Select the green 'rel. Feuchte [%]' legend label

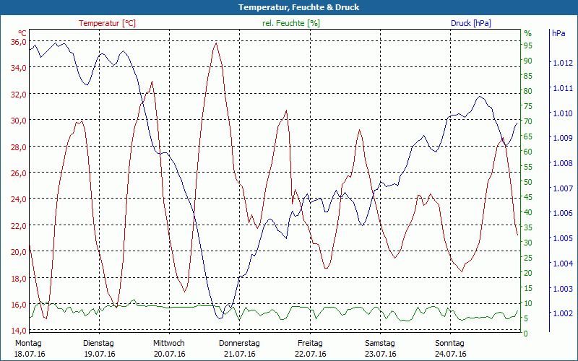291,23
